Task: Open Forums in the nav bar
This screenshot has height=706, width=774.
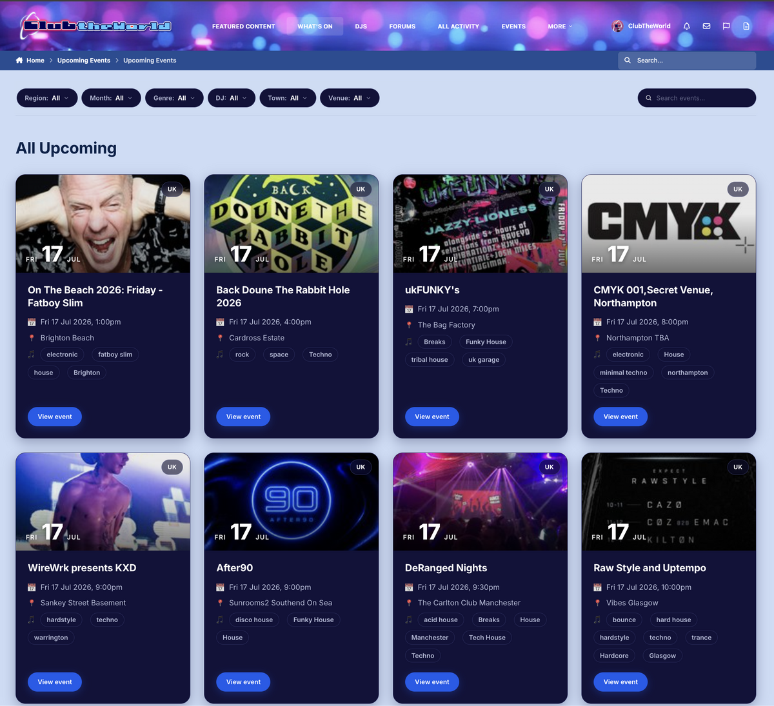Action: click(x=402, y=26)
